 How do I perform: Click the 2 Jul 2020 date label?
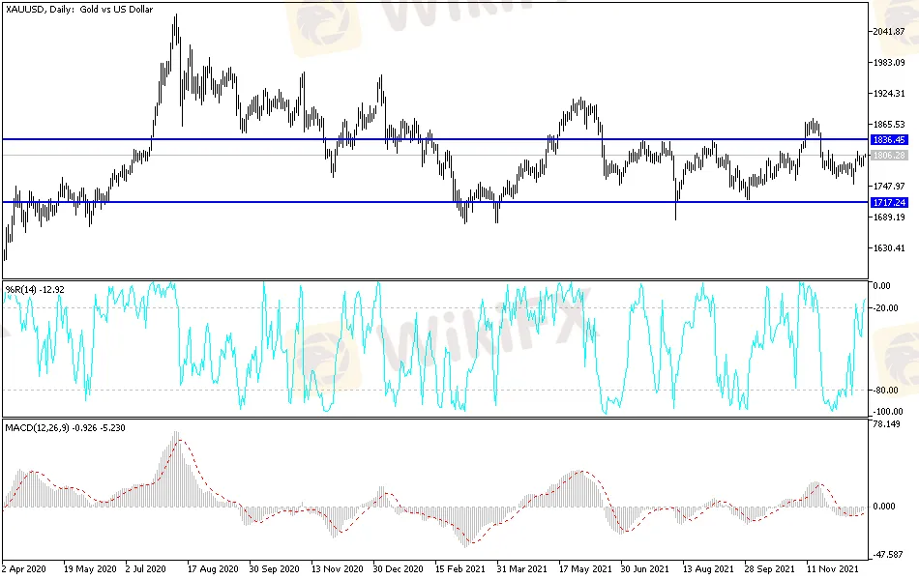coord(145,568)
